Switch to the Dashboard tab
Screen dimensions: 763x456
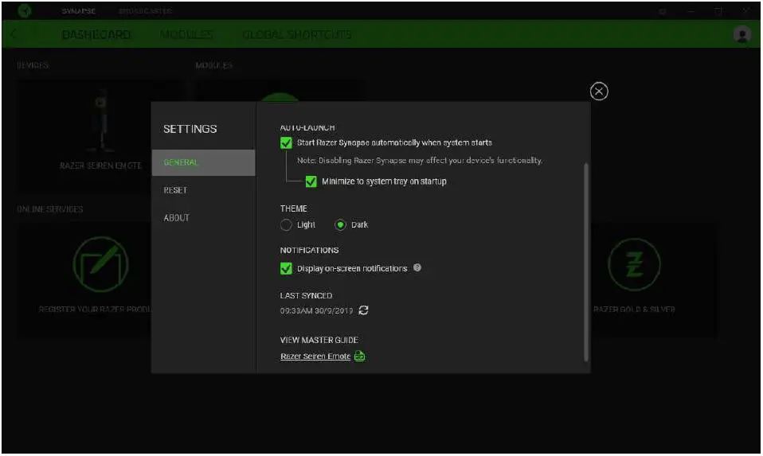point(96,34)
